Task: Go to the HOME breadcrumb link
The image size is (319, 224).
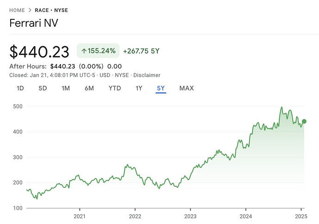Action: [x=17, y=10]
